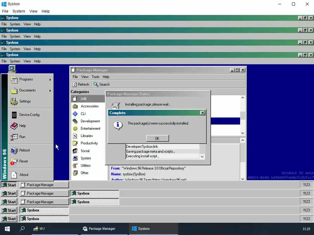Viewport: 314px width, 235px height.
Task: Open the W:/ item on host taskbar
Action: (55, 229)
